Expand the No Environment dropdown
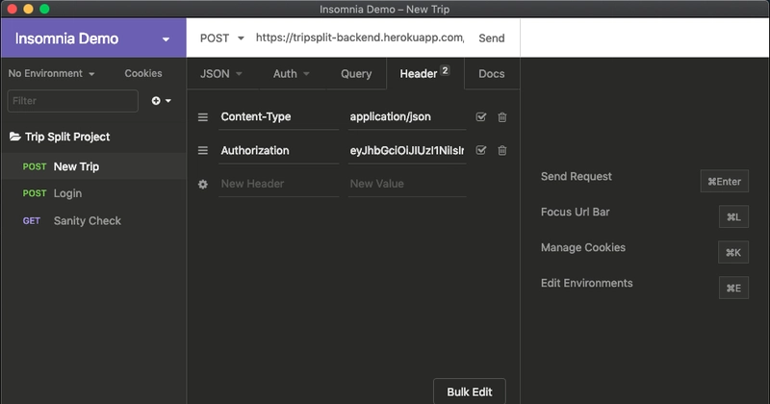The image size is (770, 404). click(x=52, y=74)
